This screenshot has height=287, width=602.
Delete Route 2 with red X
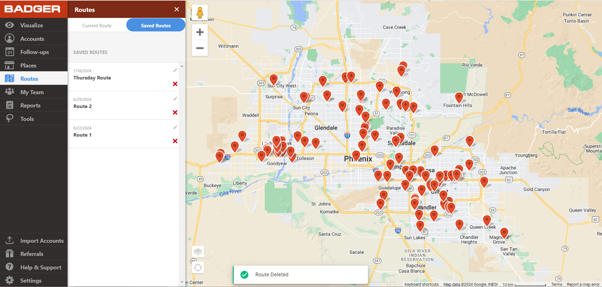[175, 112]
